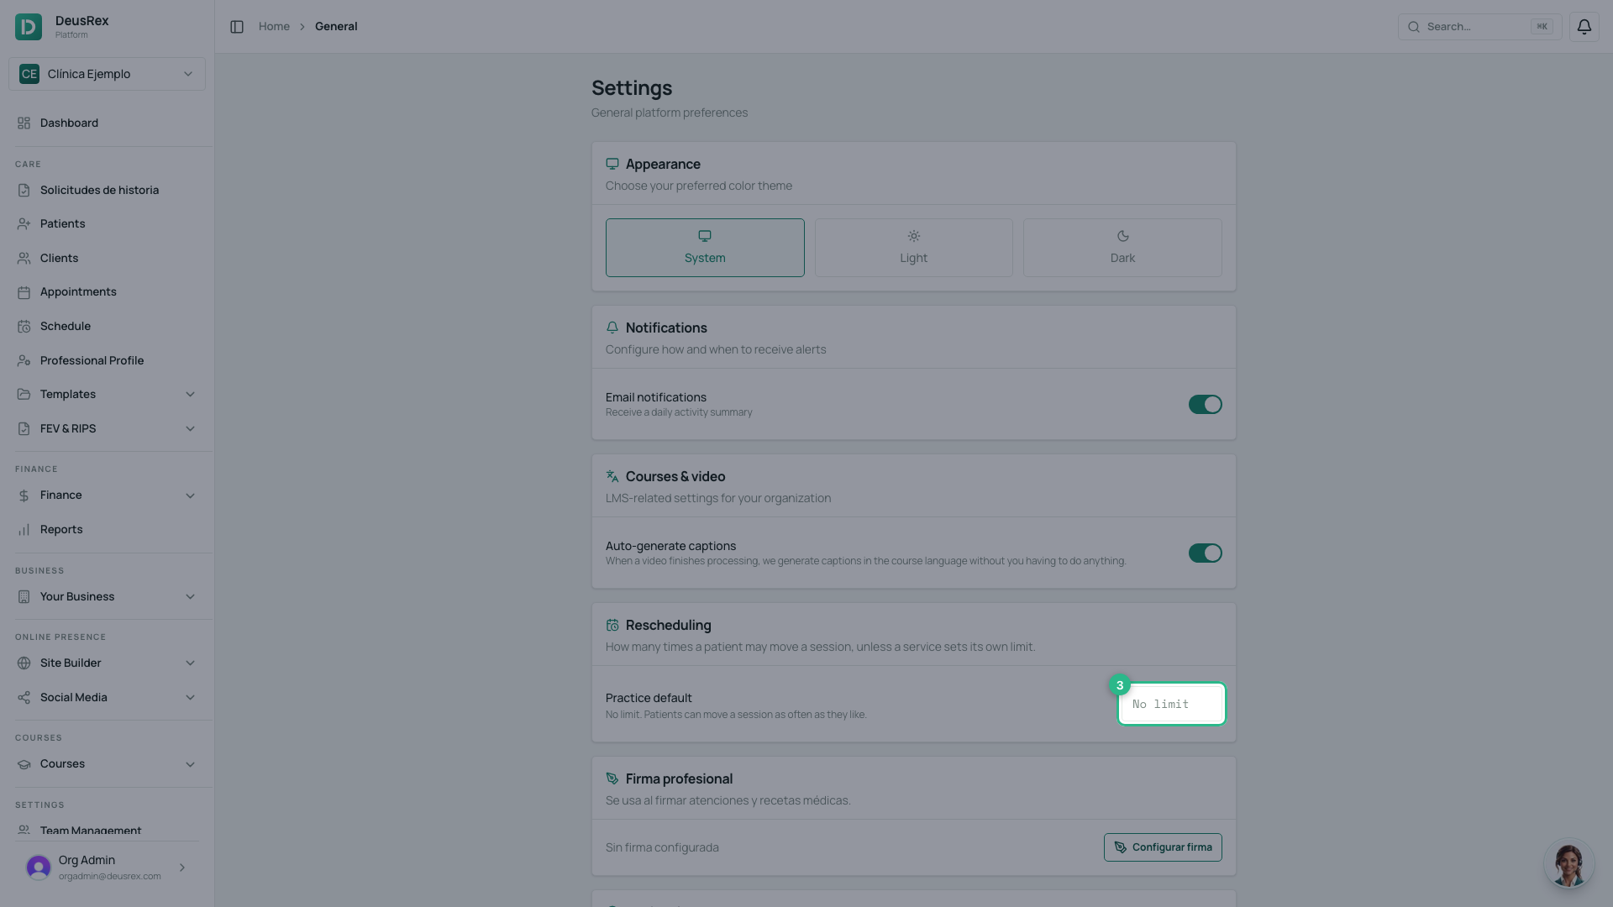Open Clínica Ejemplo organization dropdown
This screenshot has height=907, width=1613.
[107, 74]
